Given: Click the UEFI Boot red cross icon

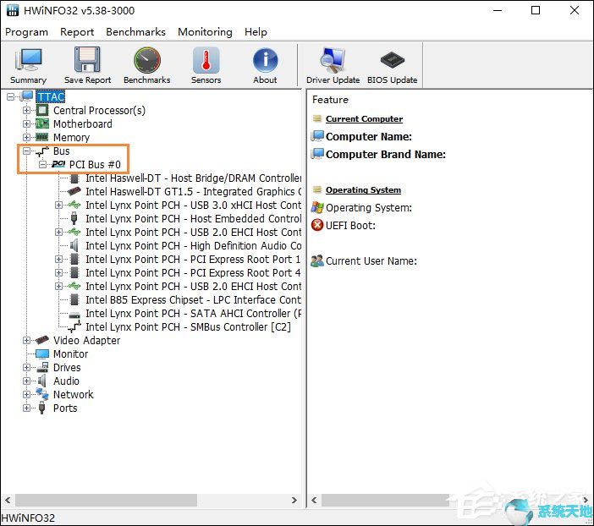Looking at the screenshot, I should [x=317, y=225].
